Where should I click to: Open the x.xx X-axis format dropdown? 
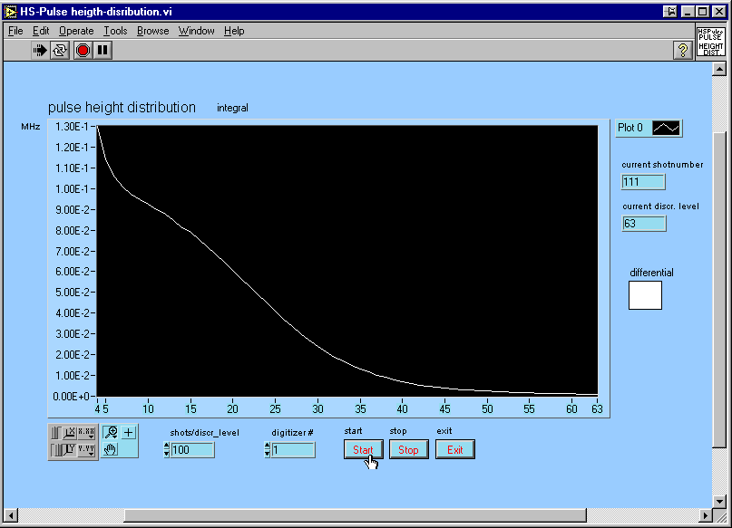pyautogui.click(x=86, y=433)
